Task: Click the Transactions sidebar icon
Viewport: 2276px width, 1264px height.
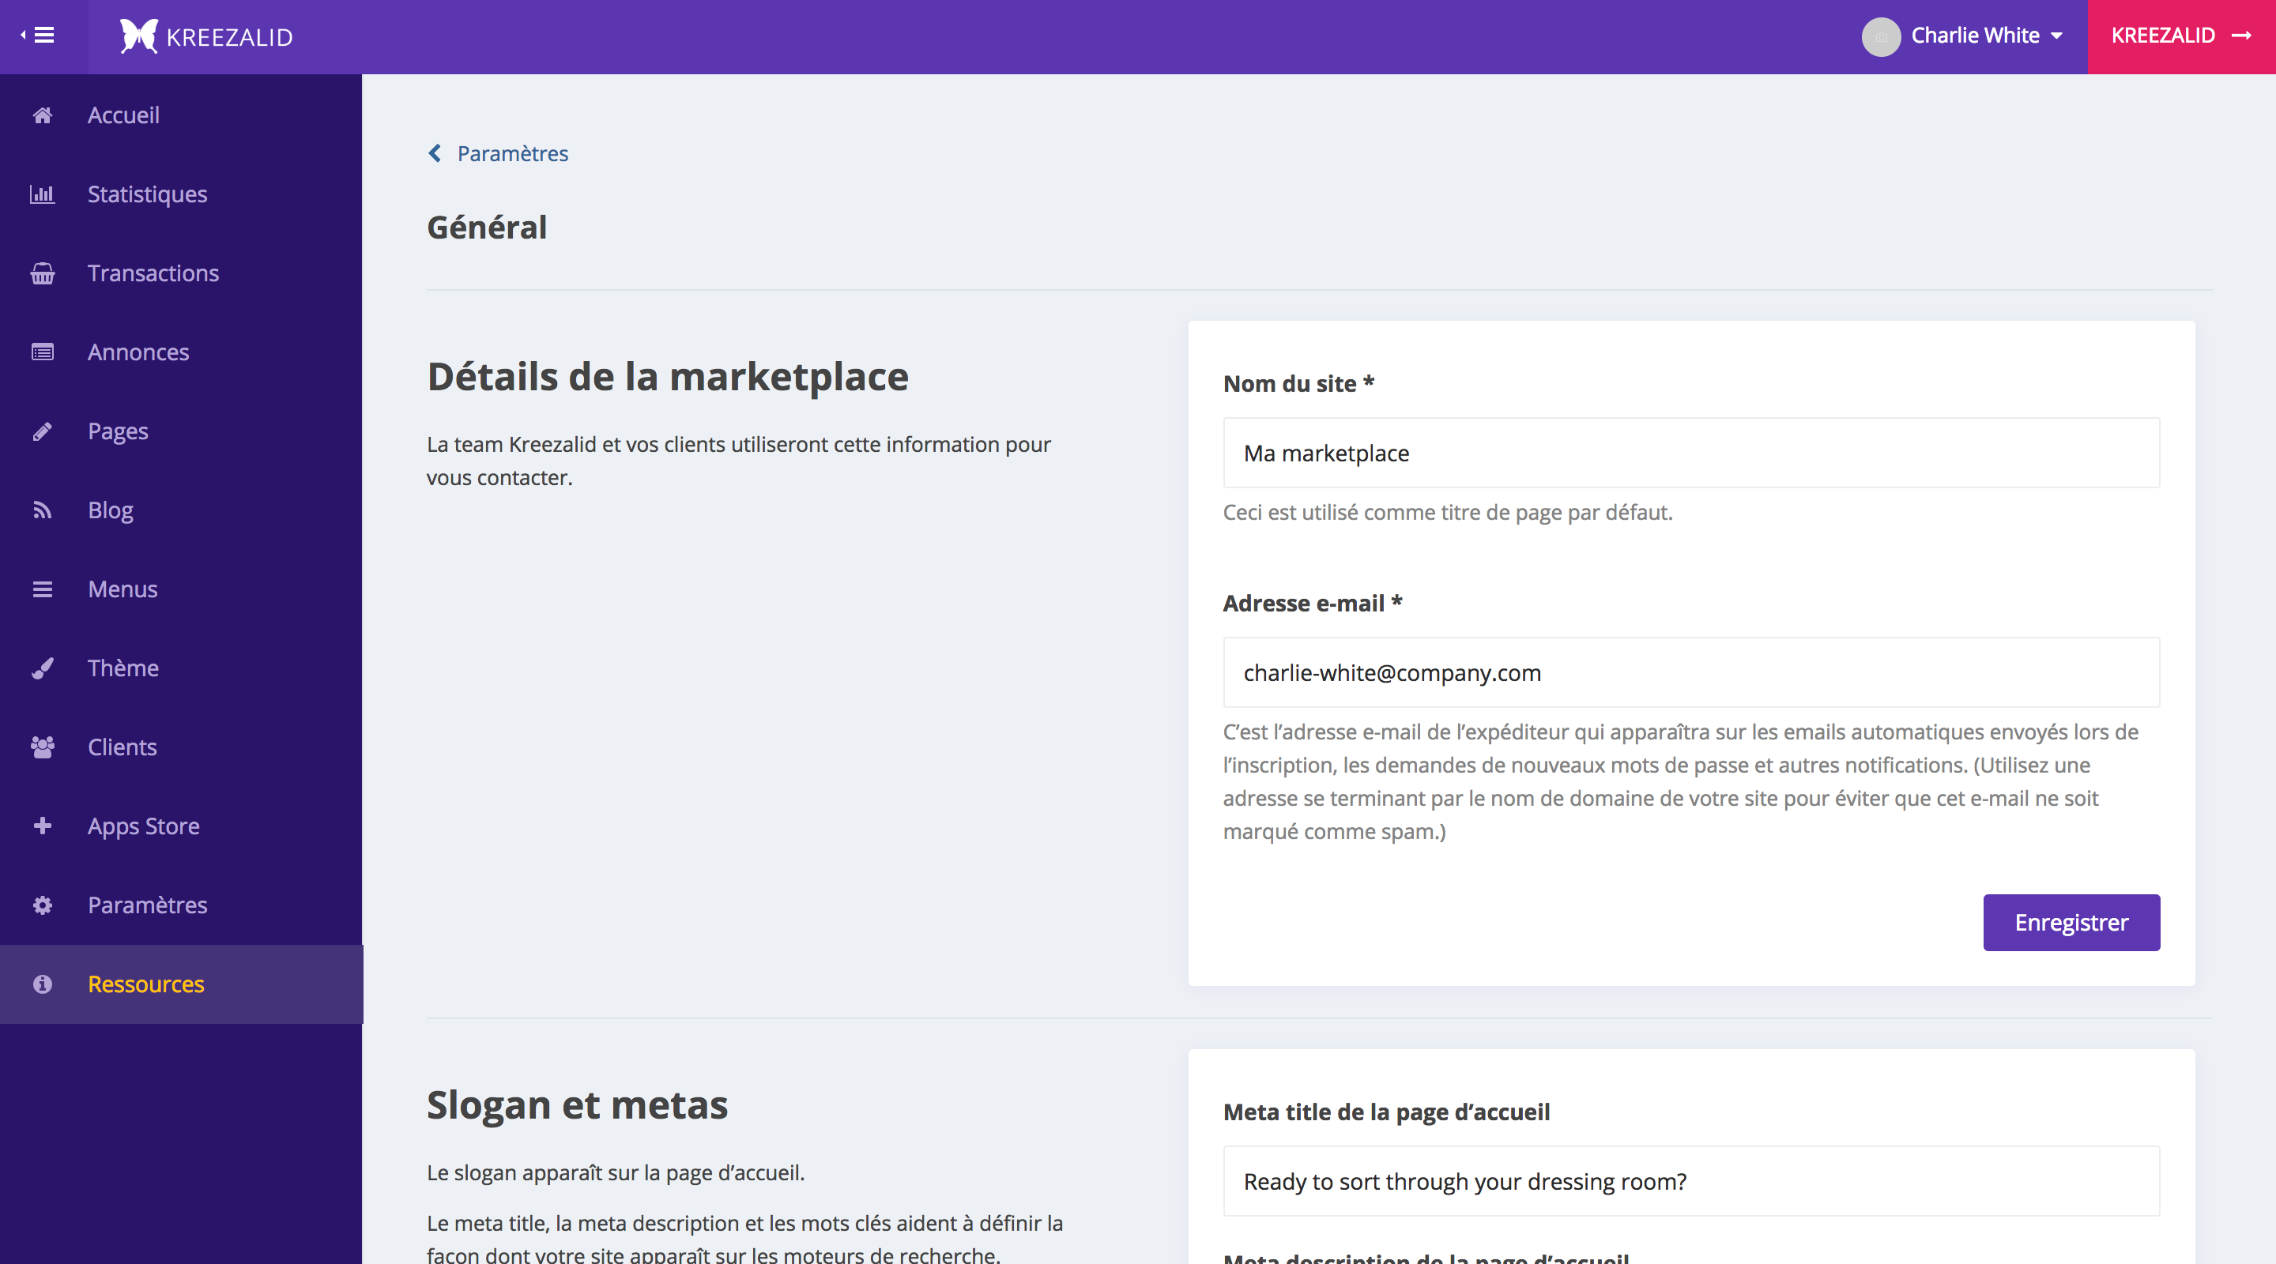Action: tap(42, 273)
